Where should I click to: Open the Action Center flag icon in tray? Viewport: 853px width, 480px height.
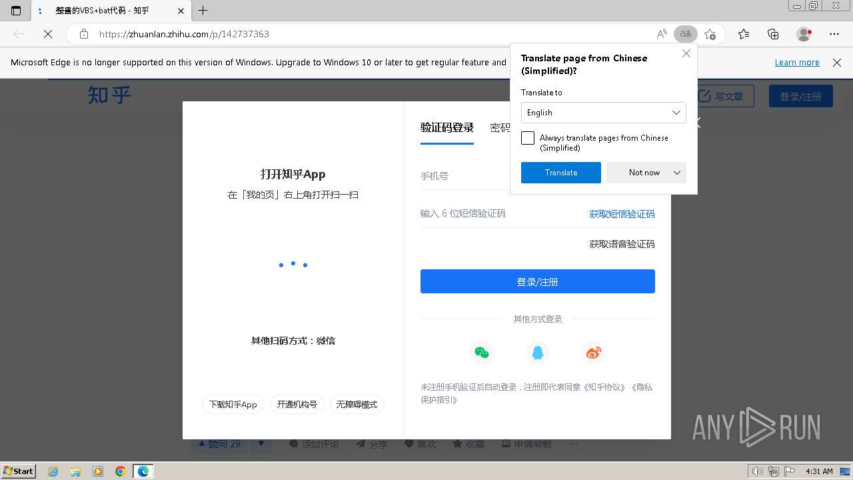(x=788, y=471)
